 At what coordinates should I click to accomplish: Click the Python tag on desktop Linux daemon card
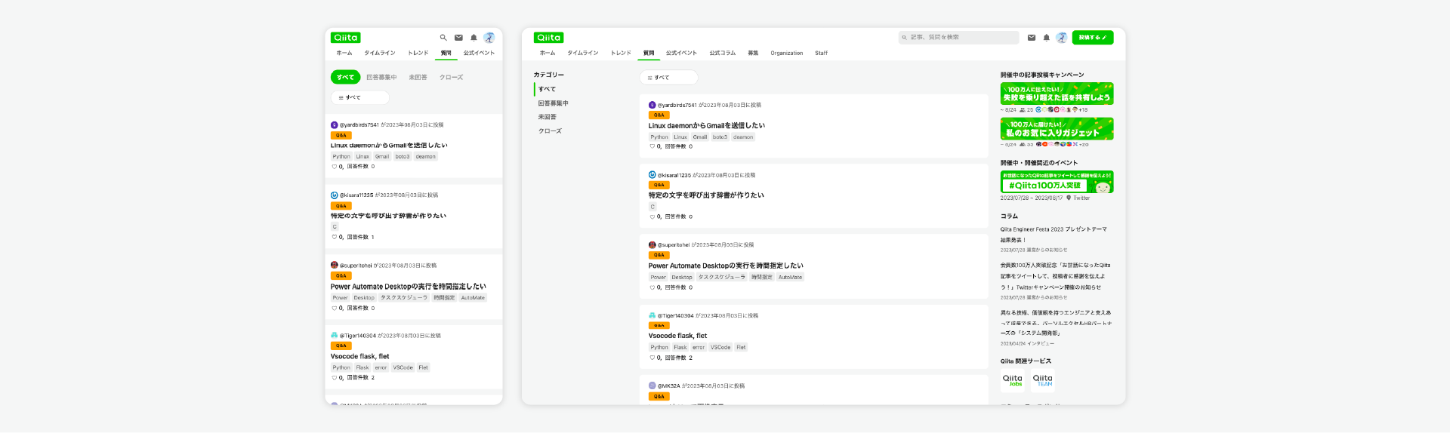point(659,137)
